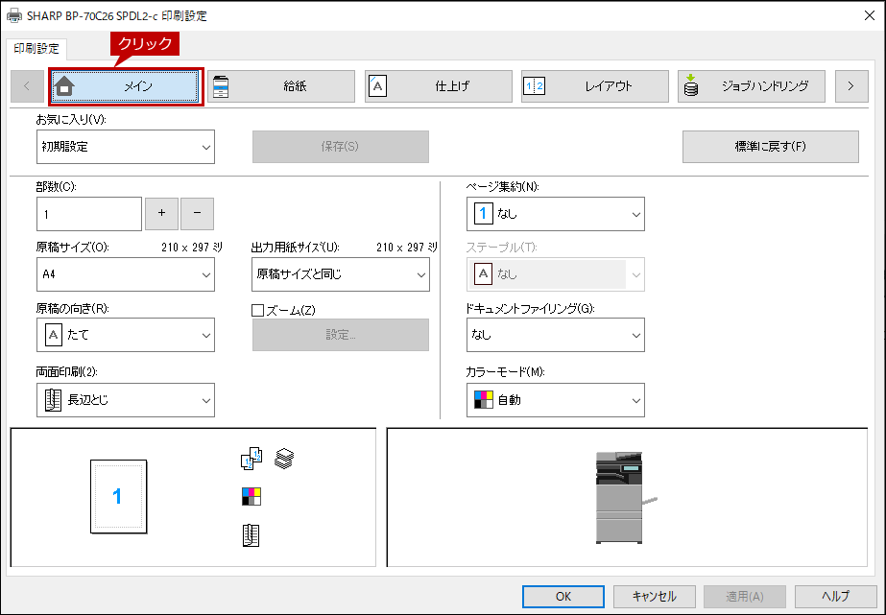Click the page preview thumbnail showing 1
Image resolution: width=886 pixels, height=615 pixels.
(119, 496)
